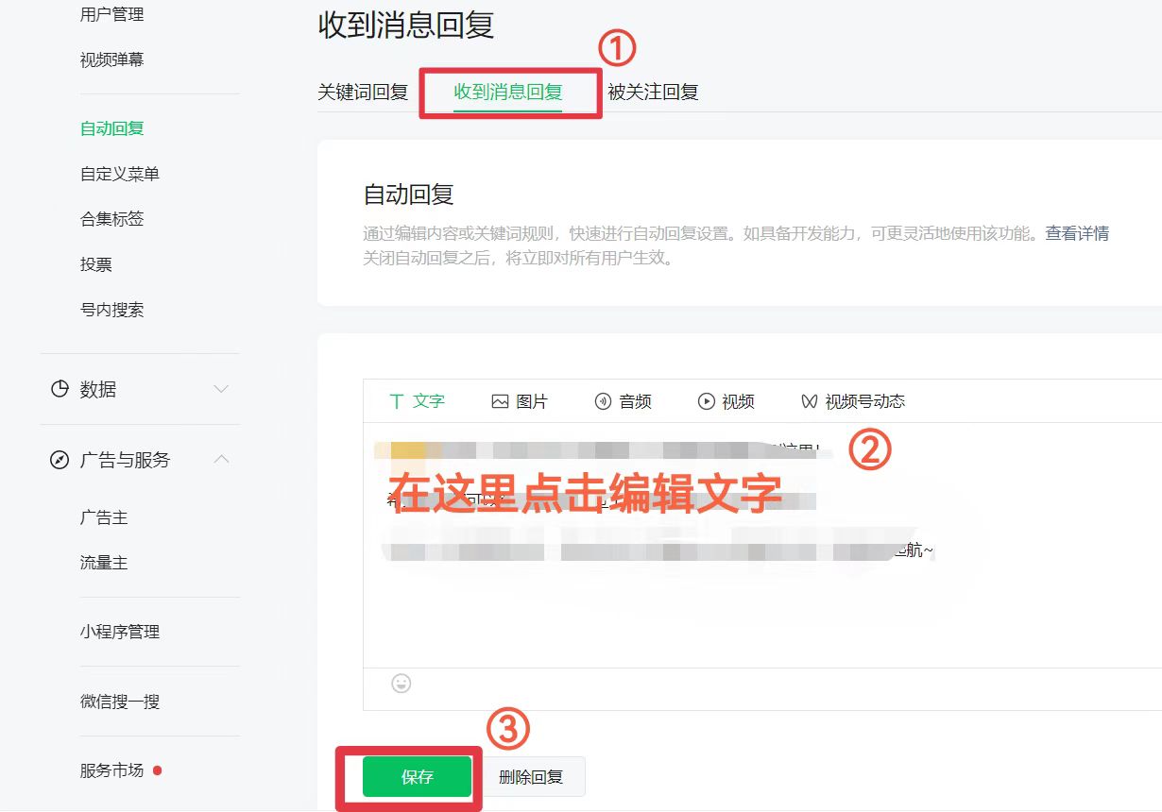Expand the 数据 section chevron
Screen dimensions: 1162x812
[x=221, y=388]
